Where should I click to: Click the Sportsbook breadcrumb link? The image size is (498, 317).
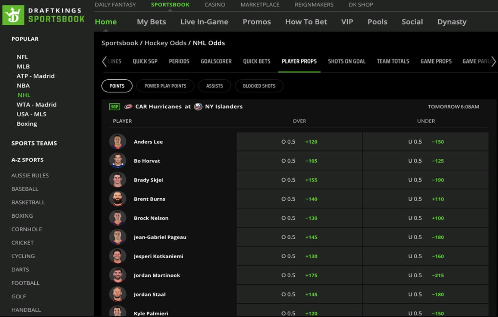click(120, 43)
